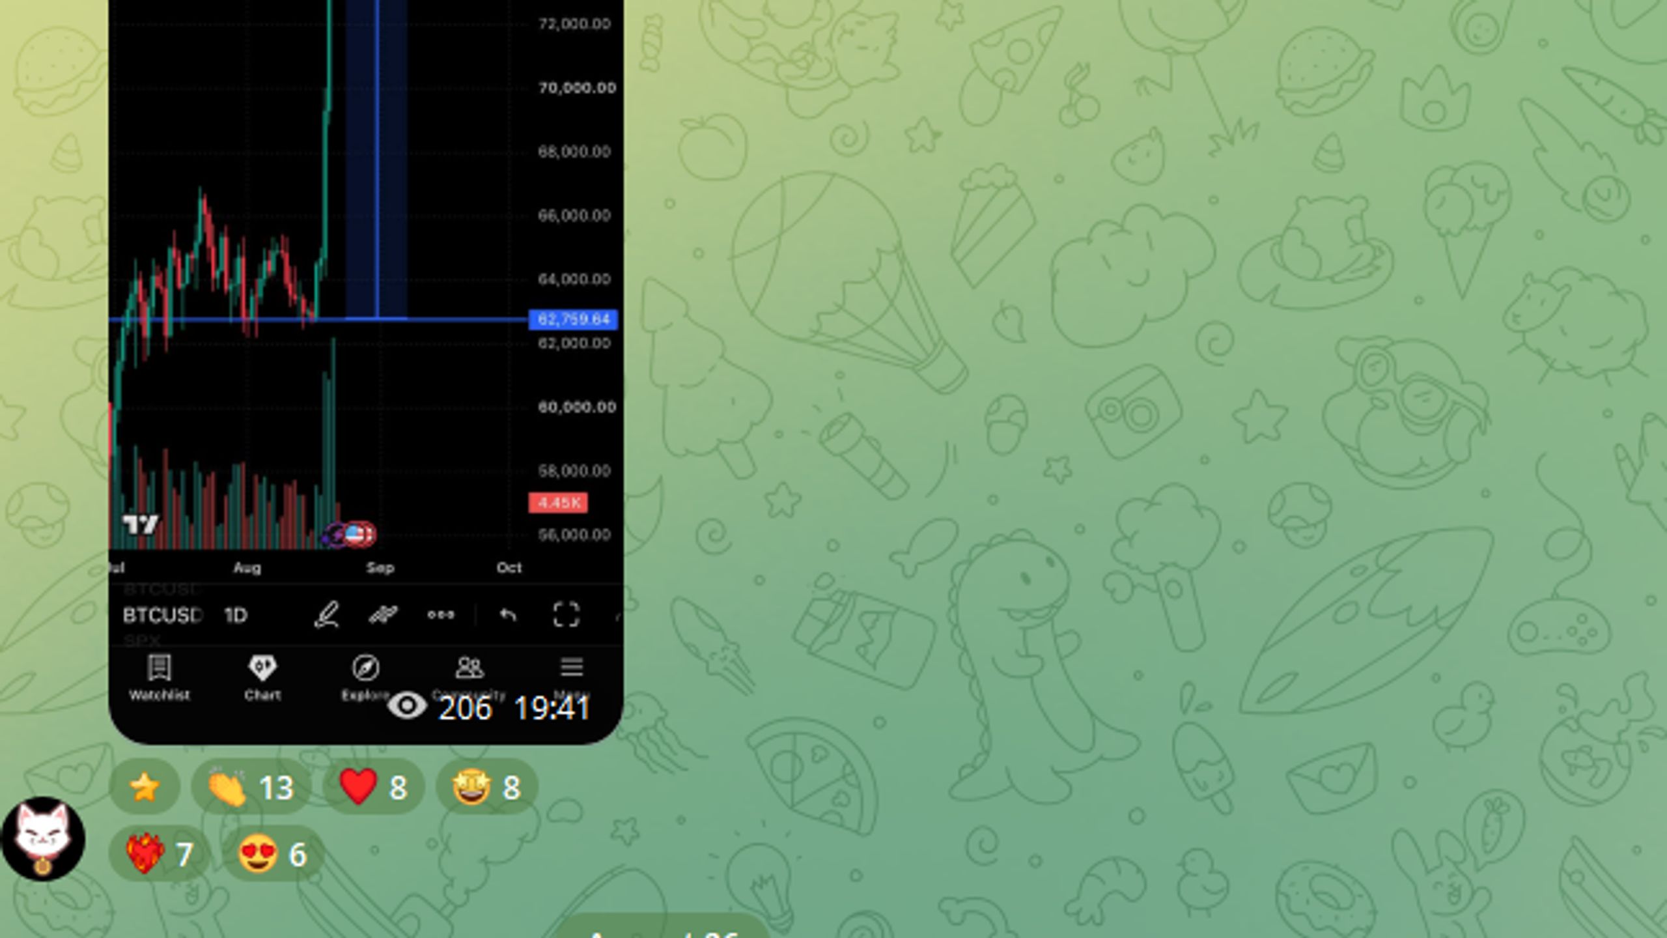The height and width of the screenshot is (938, 1667).
Task: Open the white cat profile avatar
Action: tap(43, 839)
